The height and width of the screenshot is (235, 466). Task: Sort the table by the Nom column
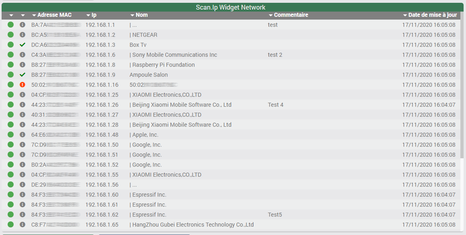[139, 15]
